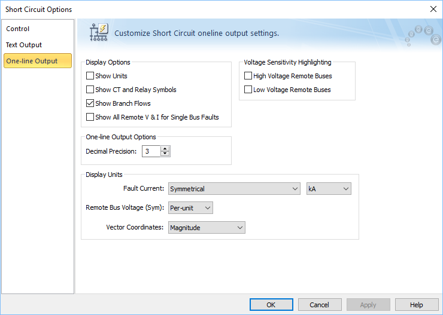
Task: Increase Decimal Precision with up arrow
Action: [165, 149]
